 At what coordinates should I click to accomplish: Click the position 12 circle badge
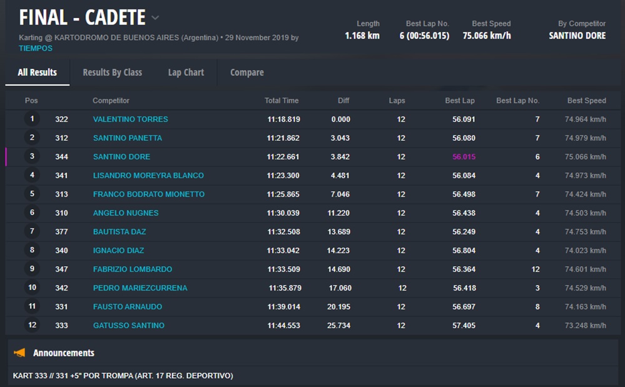pyautogui.click(x=32, y=326)
